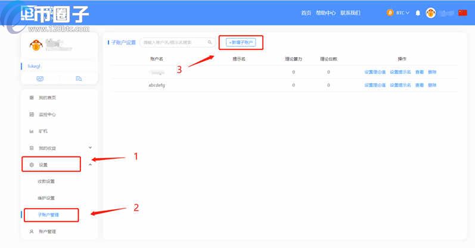Image resolution: width=475 pixels, height=248 pixels.
Task: Collapse the 设置 submenu chevron
Action: coord(90,165)
